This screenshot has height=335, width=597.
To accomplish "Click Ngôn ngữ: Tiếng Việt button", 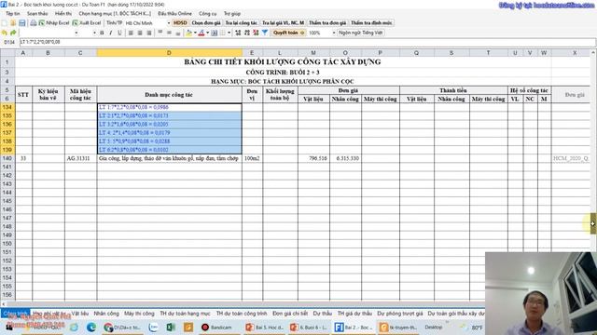I will (x=361, y=33).
